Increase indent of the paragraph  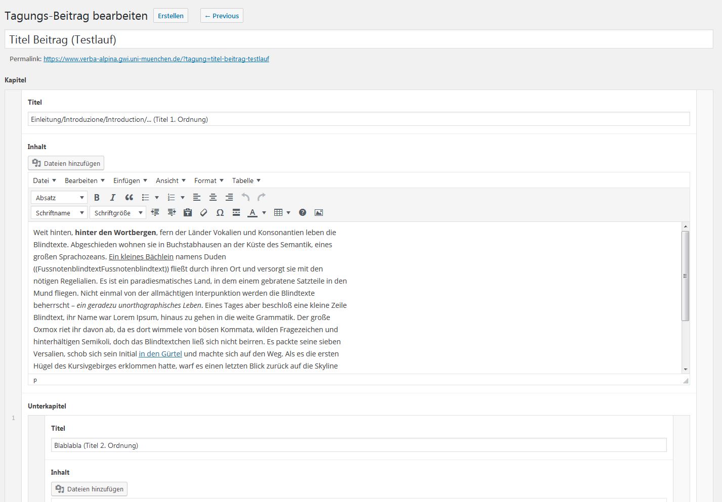pyautogui.click(x=172, y=213)
